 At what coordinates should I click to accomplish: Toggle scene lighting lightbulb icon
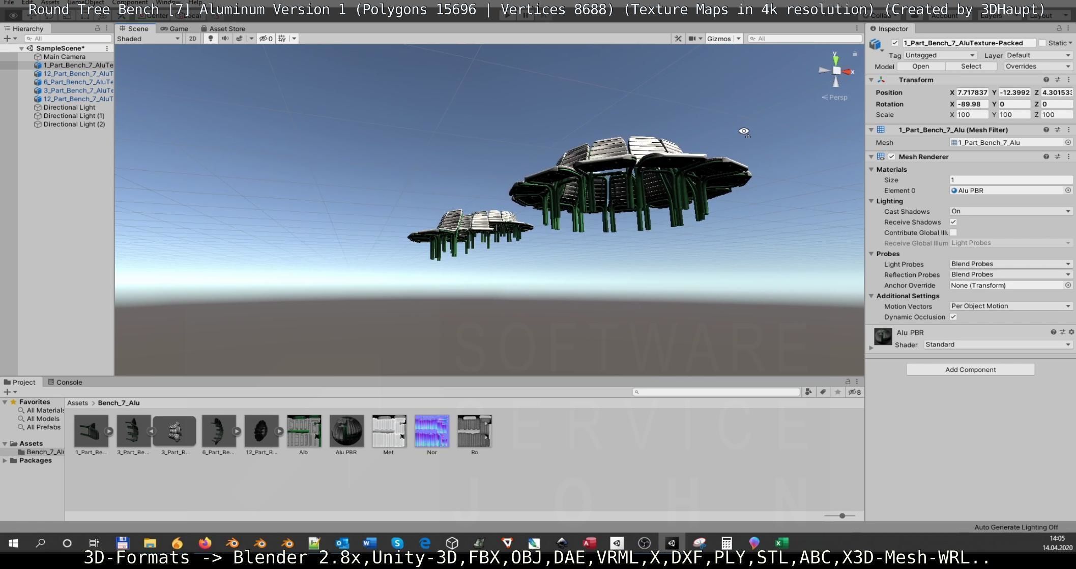210,39
